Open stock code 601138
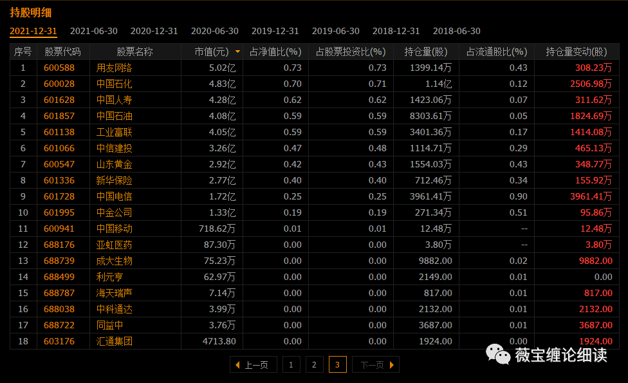The width and height of the screenshot is (628, 383). click(x=59, y=132)
